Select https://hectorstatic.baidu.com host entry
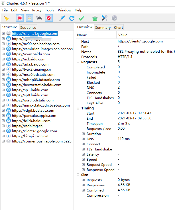The width and height of the screenshot is (175, 210). [36, 85]
